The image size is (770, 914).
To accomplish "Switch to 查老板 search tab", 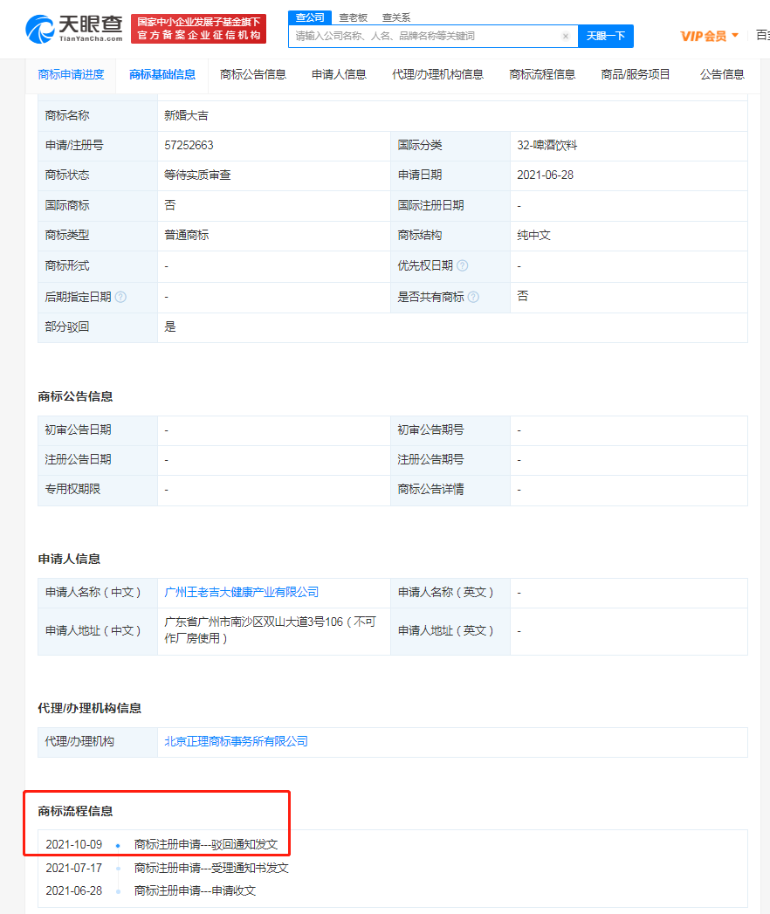I will click(x=354, y=18).
